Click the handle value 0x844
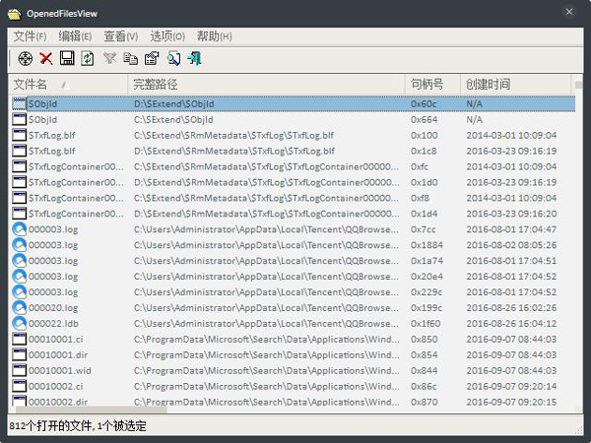The image size is (591, 443). pyautogui.click(x=424, y=370)
